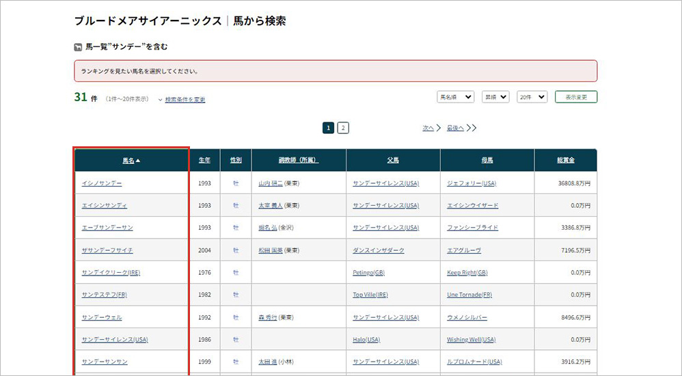Open horse サンテステフ(FR)
682x376 pixels.
105,295
